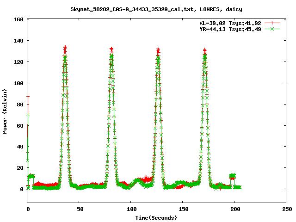Click the y-axis tick label 60
Image resolution: width=296 pixels, height=222 pixels.
click(x=20, y=125)
